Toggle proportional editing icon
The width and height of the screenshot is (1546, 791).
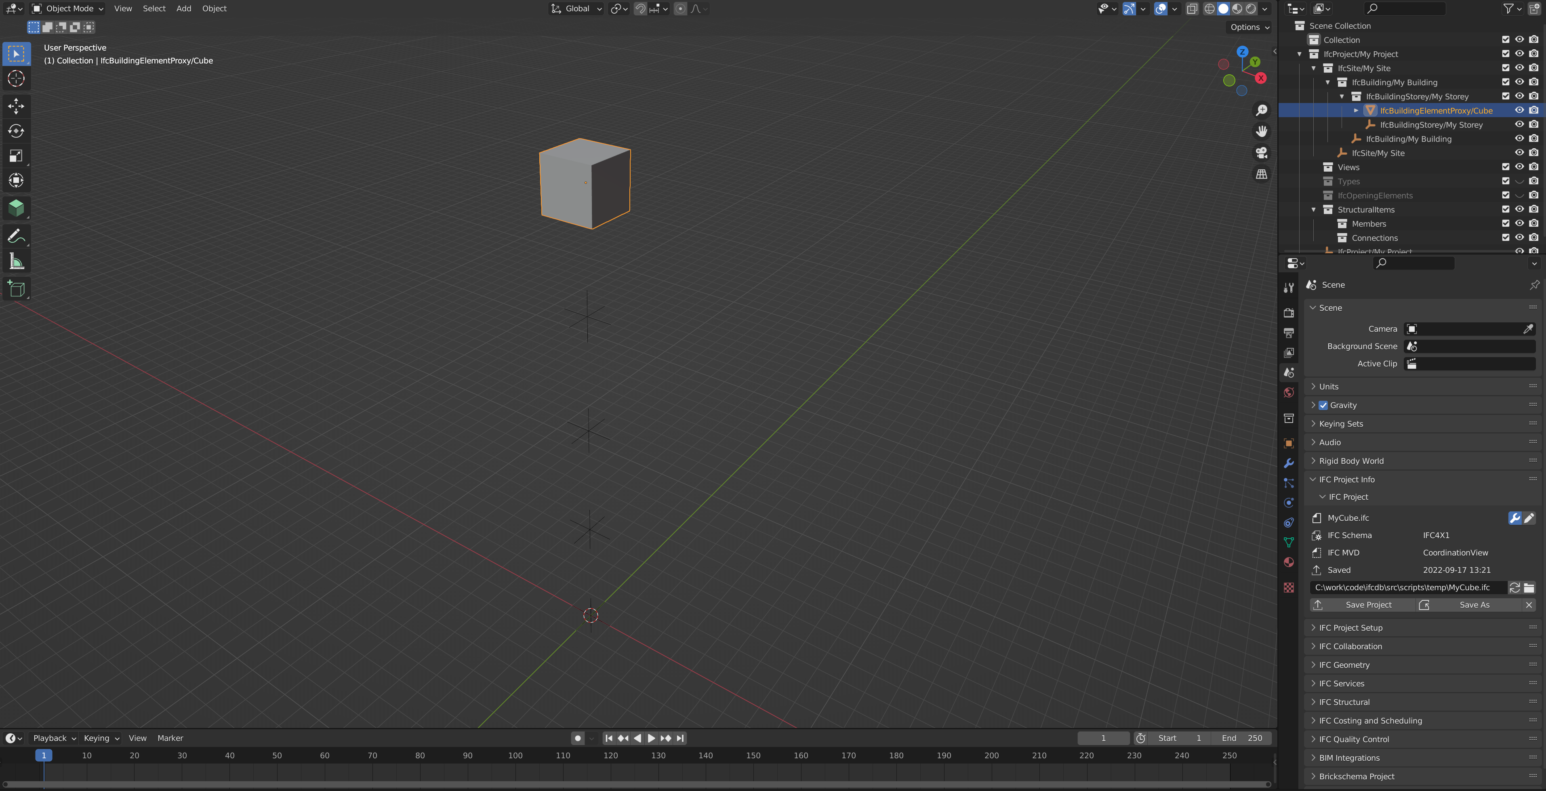(x=680, y=8)
